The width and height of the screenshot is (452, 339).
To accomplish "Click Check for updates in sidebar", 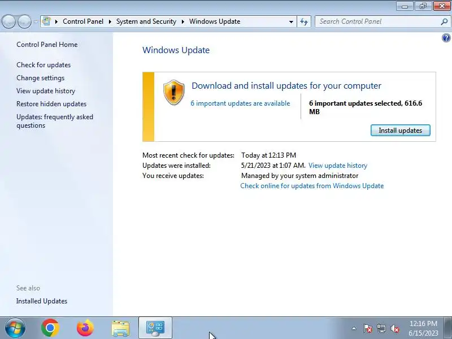I will (x=44, y=65).
